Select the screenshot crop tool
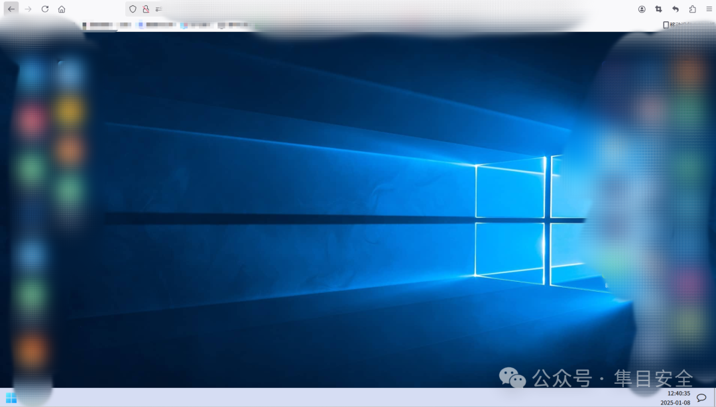 658,9
